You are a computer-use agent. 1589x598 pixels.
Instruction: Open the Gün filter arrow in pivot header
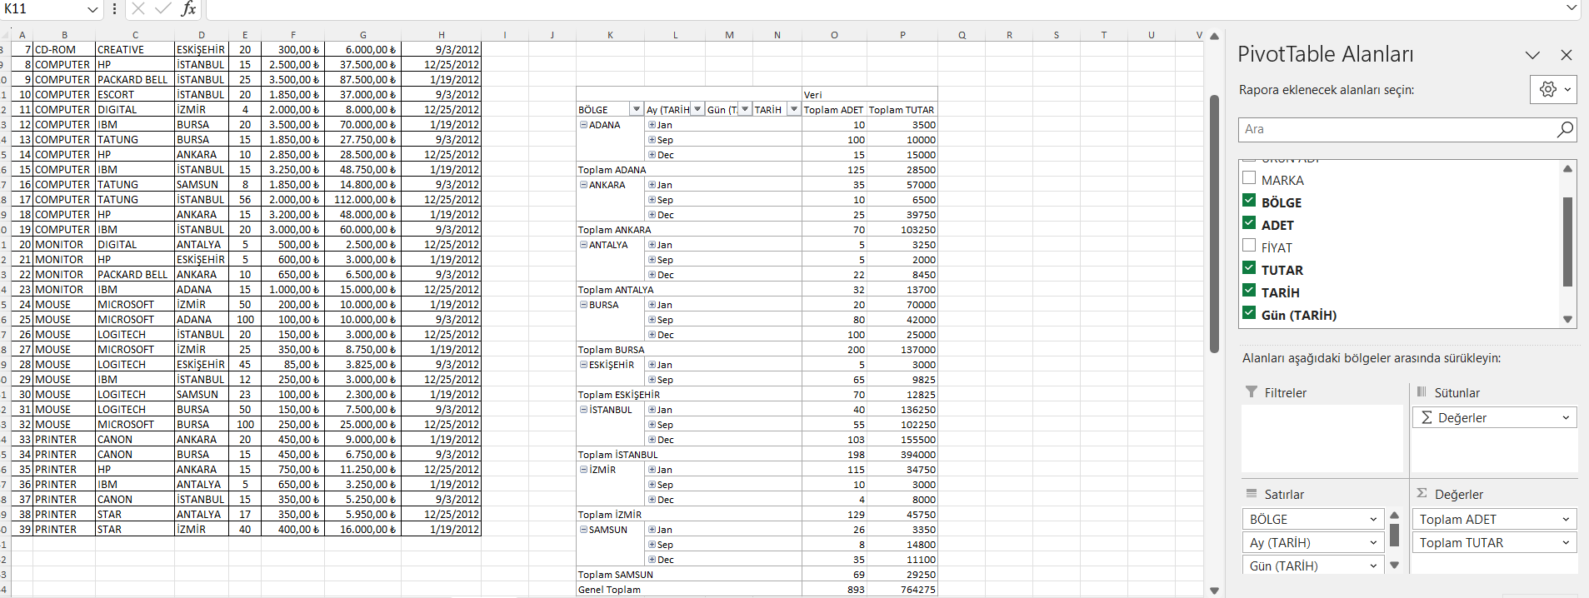[745, 110]
